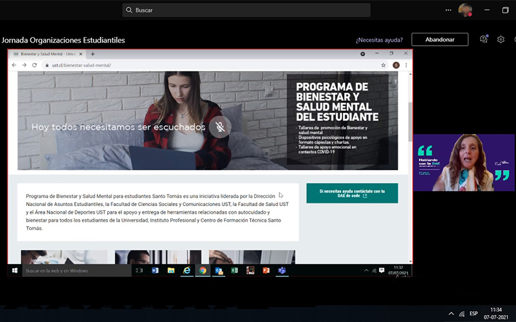Click the Windows Start button in shared screen

point(15,270)
